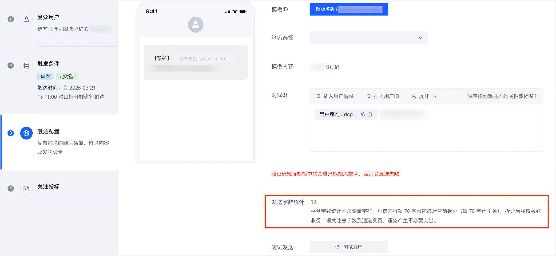Click the avatar in the phone preview
This screenshot has width=556, height=256.
coord(196,25)
